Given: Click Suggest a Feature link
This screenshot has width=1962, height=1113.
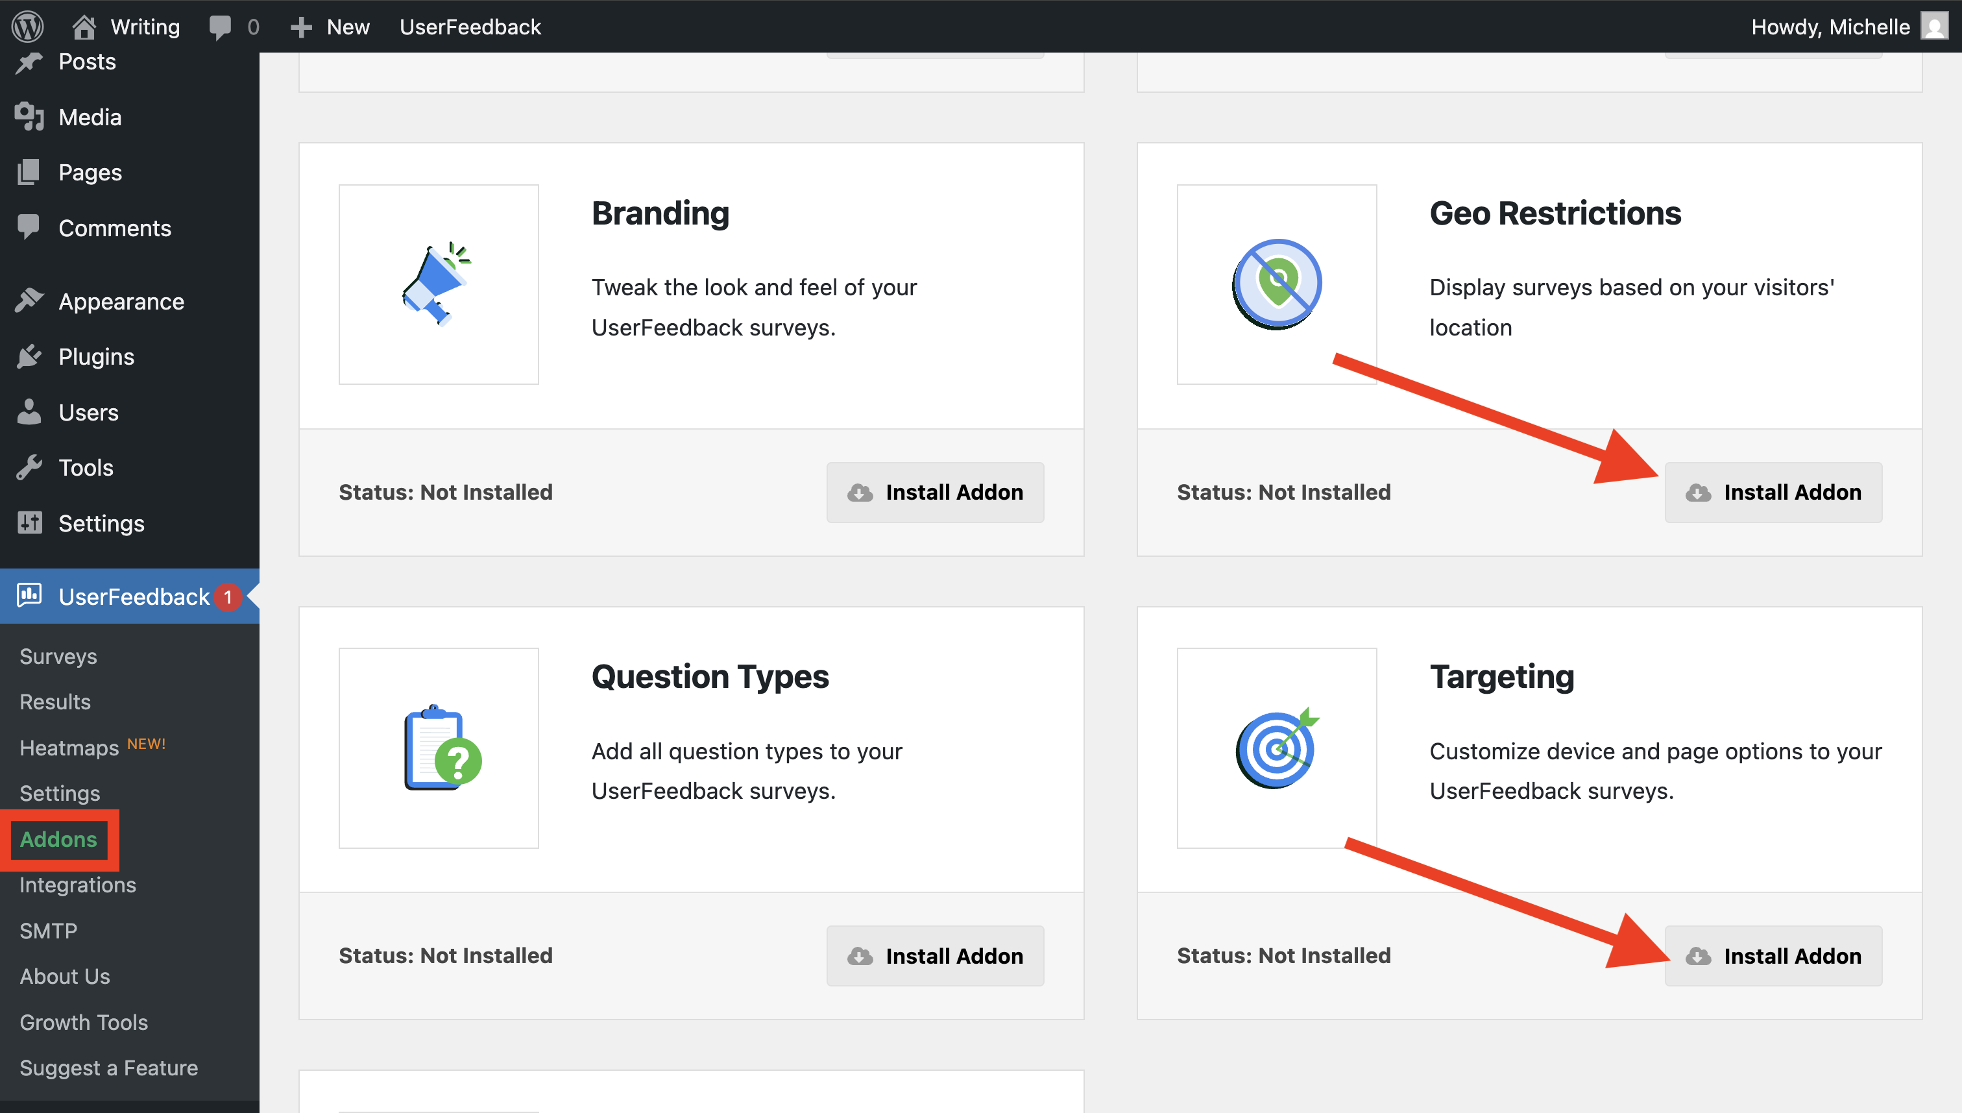Looking at the screenshot, I should [x=108, y=1068].
